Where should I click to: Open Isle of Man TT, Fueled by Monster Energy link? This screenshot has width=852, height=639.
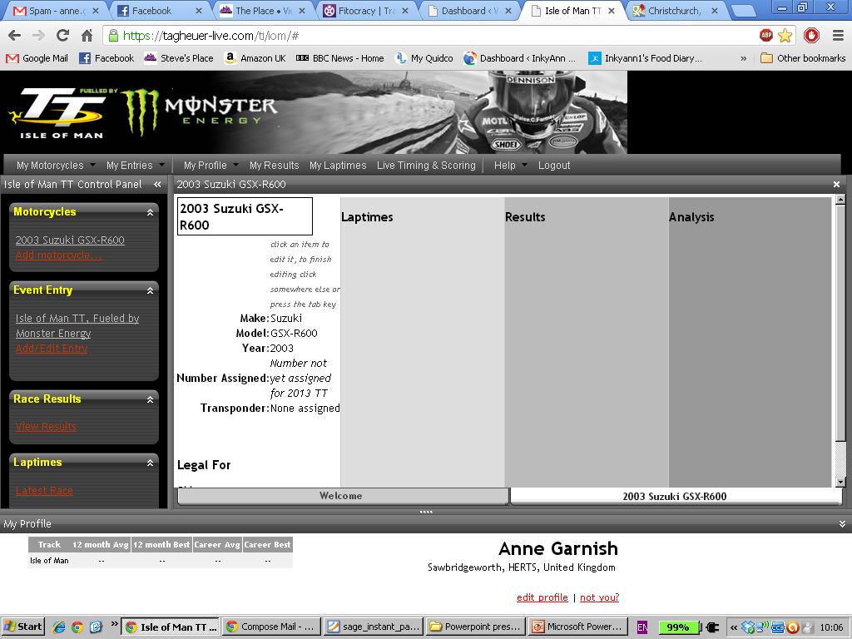[77, 326]
